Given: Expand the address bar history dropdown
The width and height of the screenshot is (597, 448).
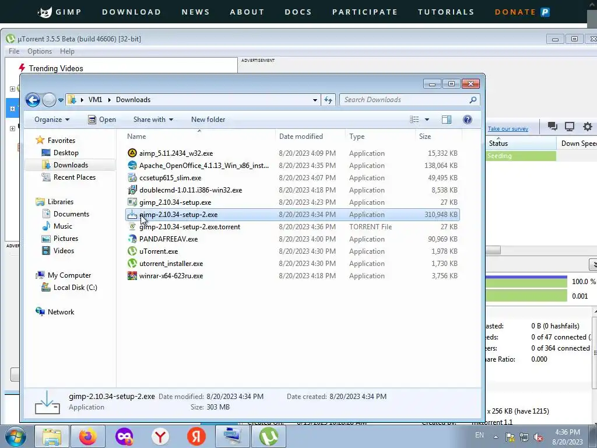Looking at the screenshot, I should pos(315,100).
